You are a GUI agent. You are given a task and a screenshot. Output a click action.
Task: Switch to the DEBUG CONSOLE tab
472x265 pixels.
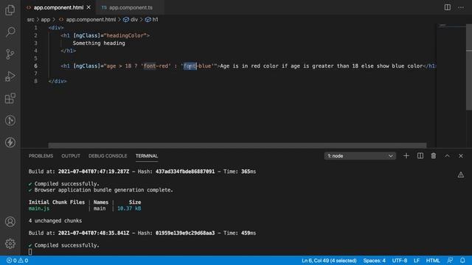(x=108, y=156)
